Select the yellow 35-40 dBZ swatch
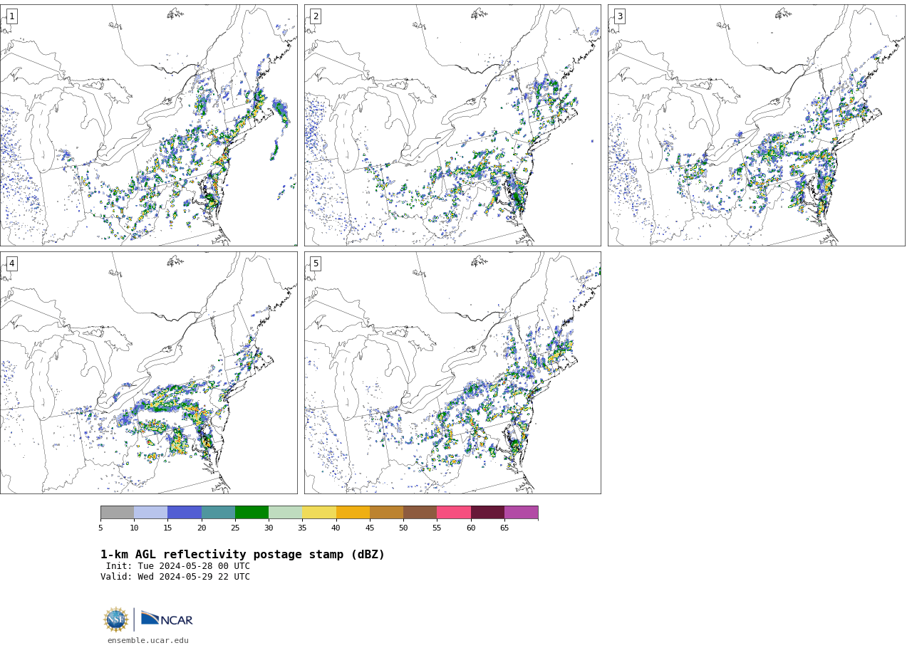 [x=319, y=513]
